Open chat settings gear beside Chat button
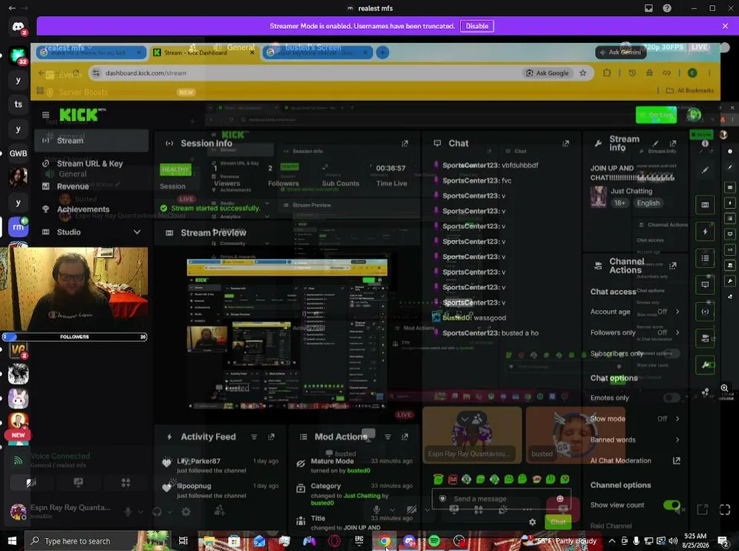The width and height of the screenshot is (739, 551). coord(532,522)
